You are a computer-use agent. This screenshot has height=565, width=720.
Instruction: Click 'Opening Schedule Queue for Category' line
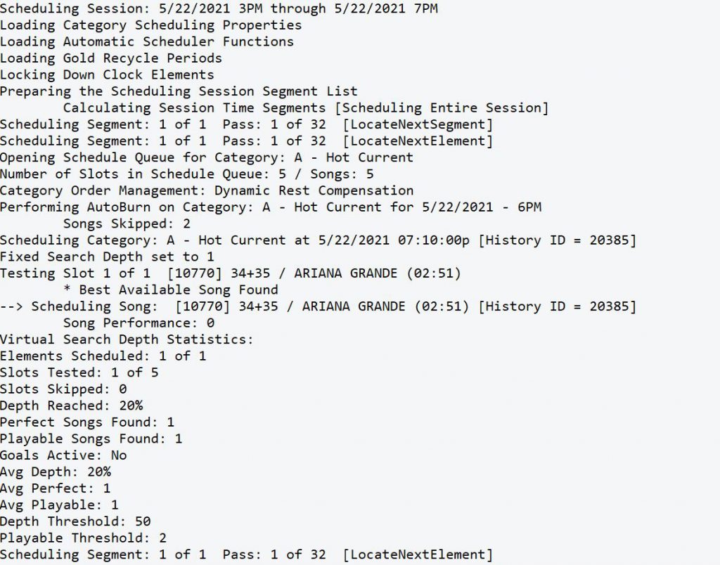click(x=207, y=157)
